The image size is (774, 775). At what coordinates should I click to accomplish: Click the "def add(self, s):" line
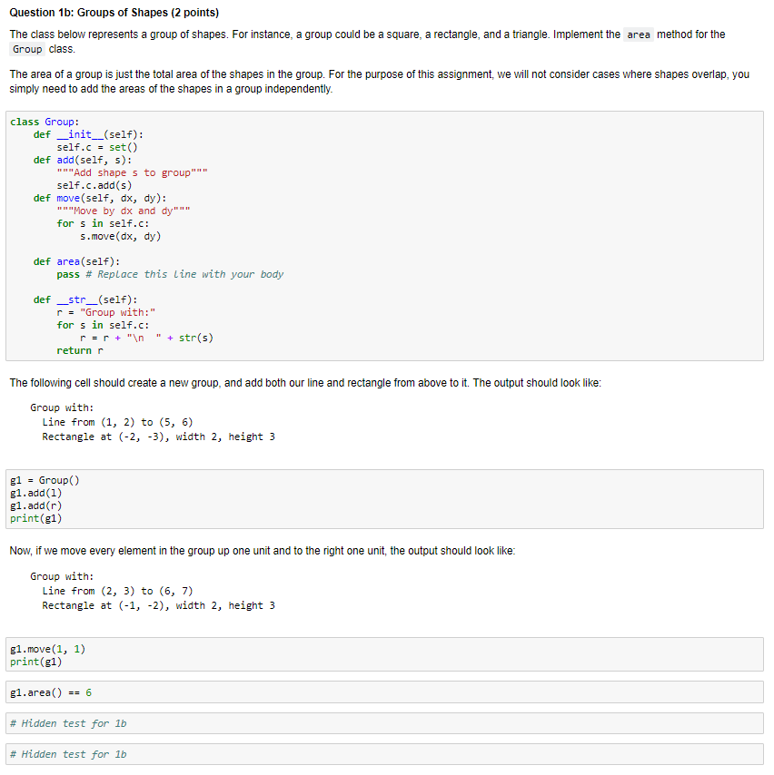coord(83,160)
